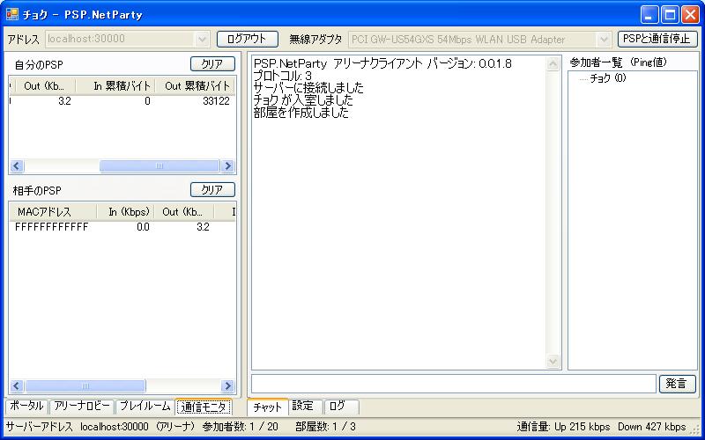
Task: Click the PSPと通信停止 button
Action: [x=657, y=39]
